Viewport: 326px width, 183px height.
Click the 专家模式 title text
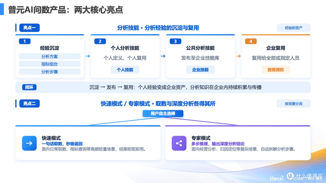pyautogui.click(x=201, y=138)
